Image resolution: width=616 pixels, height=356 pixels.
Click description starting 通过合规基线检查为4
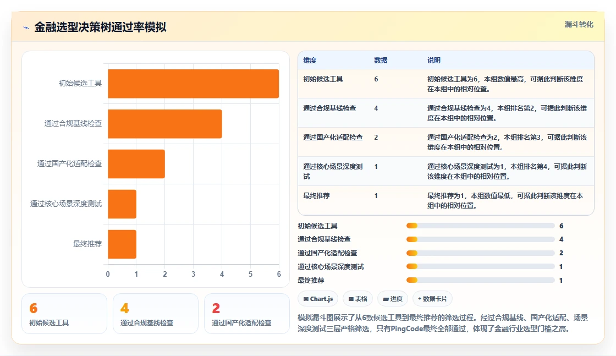tap(507, 113)
